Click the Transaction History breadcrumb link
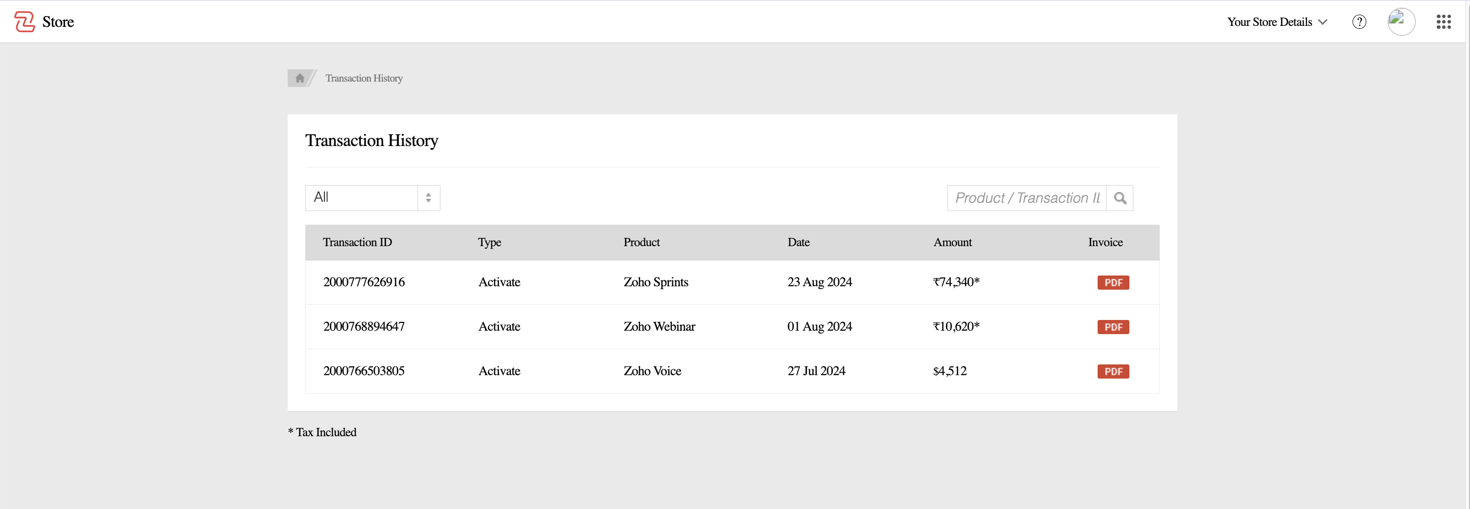Image resolution: width=1470 pixels, height=509 pixels. [x=364, y=78]
